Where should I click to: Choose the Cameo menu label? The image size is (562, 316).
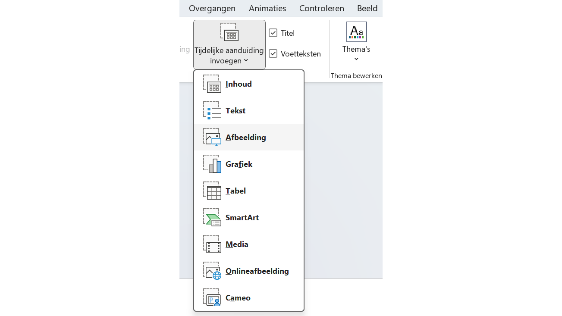click(238, 298)
